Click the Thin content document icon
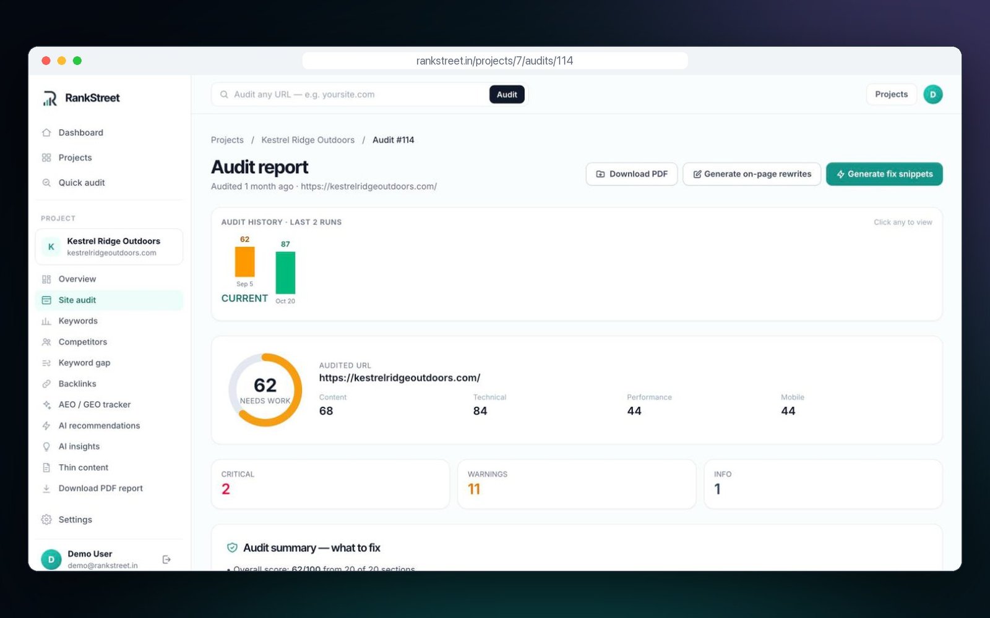This screenshot has height=618, width=990. [x=46, y=468]
